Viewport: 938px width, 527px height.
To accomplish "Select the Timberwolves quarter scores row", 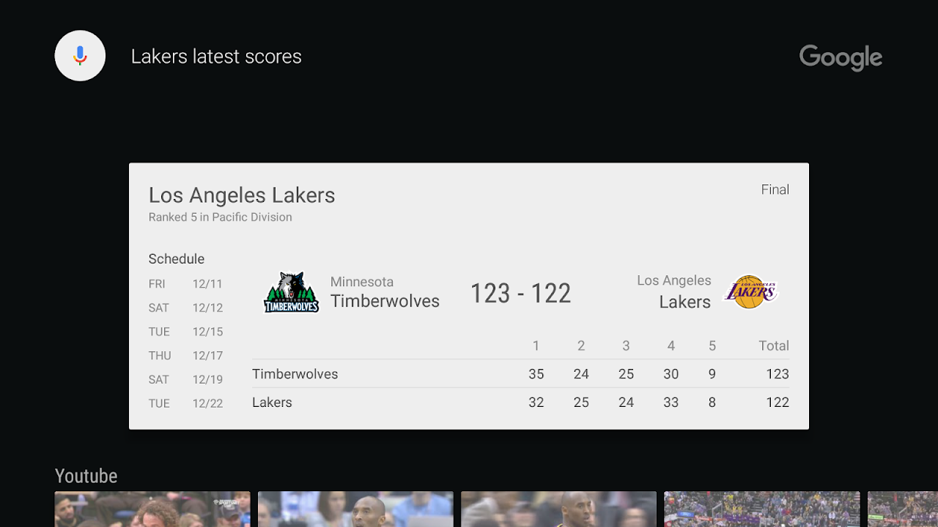I will click(x=513, y=374).
